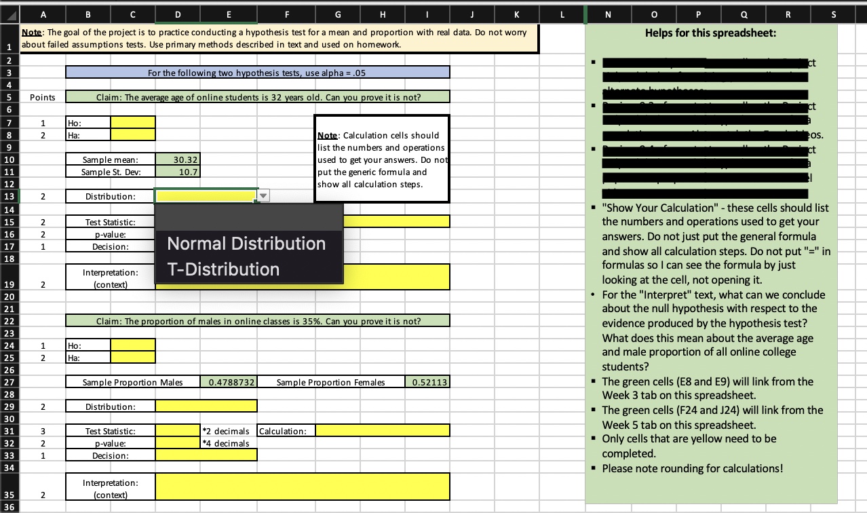The height and width of the screenshot is (513, 867).
Task: Click the p-value label in row 32
Action: [110, 443]
